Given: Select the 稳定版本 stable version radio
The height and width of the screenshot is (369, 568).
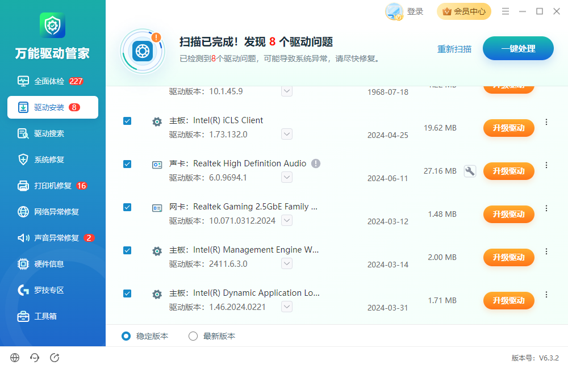Looking at the screenshot, I should (x=126, y=336).
